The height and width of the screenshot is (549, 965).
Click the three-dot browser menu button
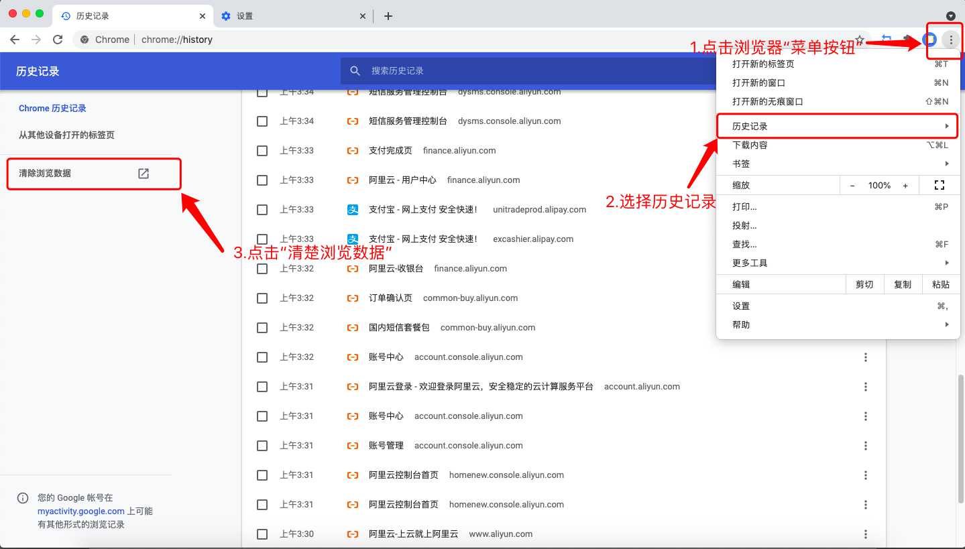(x=950, y=40)
